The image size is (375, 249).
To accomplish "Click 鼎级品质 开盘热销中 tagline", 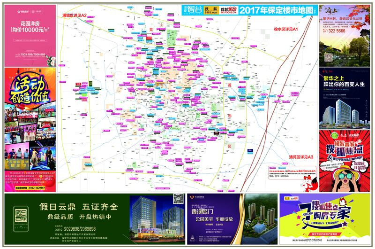I will tap(79, 217).
